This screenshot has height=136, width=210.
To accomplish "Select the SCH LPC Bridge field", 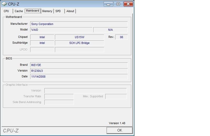I will 80,43.
